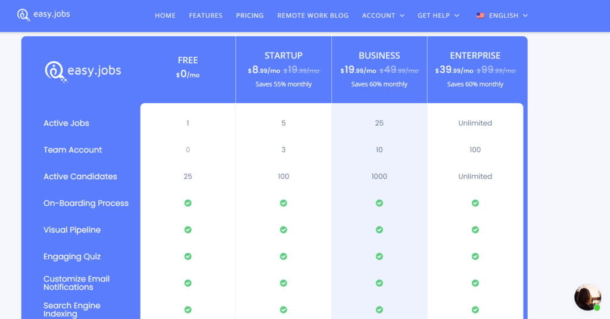Click the 'Visual Pipeline' row label
This screenshot has width=610, height=319.
click(72, 230)
